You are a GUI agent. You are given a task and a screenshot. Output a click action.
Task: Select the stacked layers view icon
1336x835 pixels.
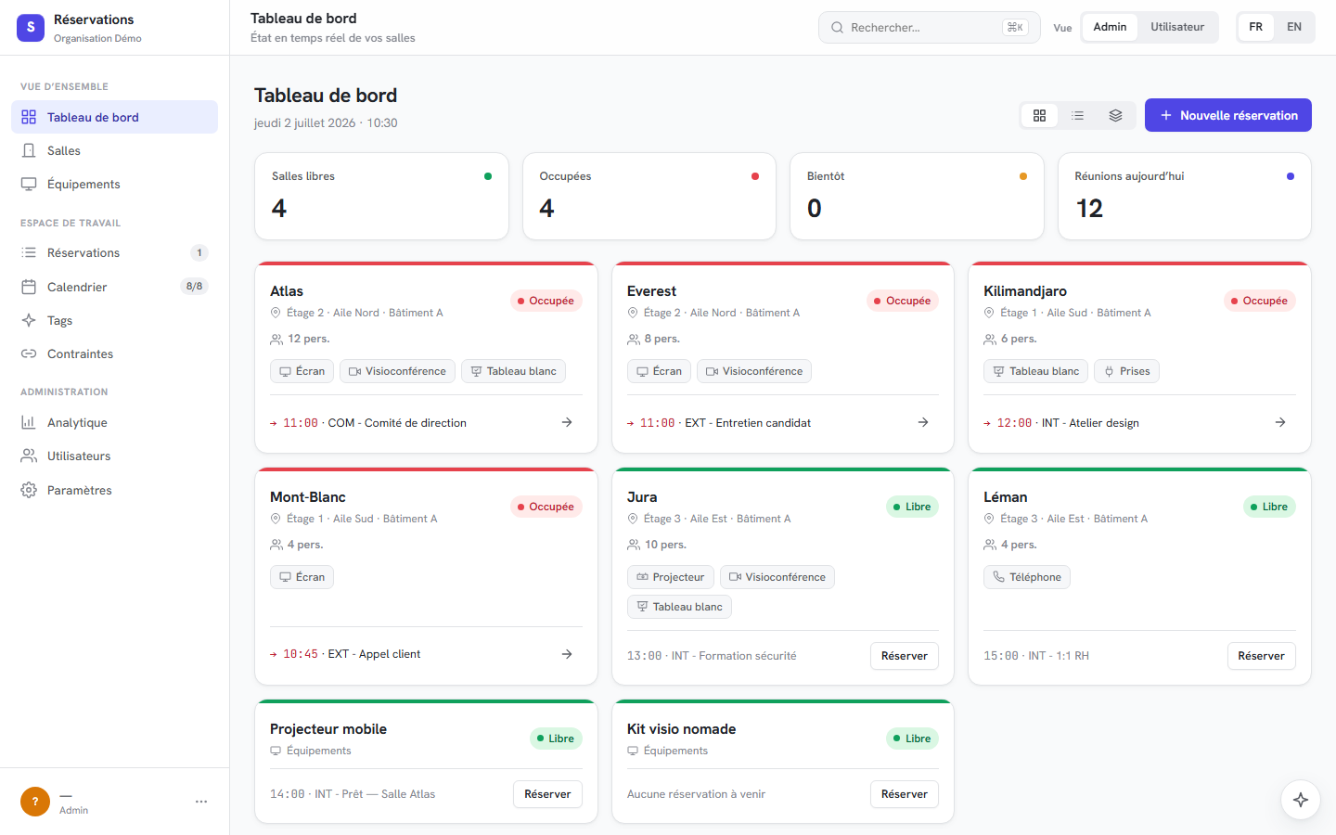[1115, 116]
